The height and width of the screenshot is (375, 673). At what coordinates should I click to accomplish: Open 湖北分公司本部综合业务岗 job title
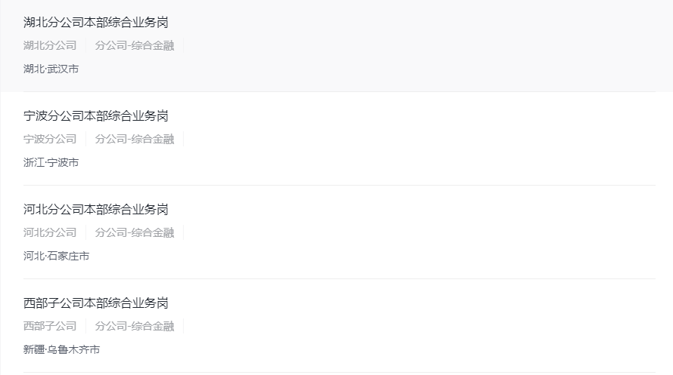95,22
